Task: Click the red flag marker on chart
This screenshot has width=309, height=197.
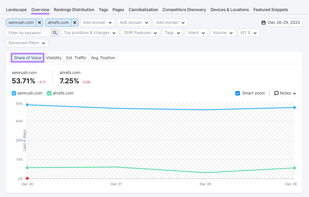Action: (x=27, y=179)
